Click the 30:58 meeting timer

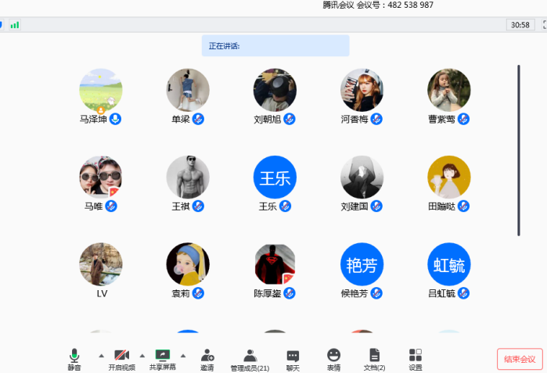[520, 25]
